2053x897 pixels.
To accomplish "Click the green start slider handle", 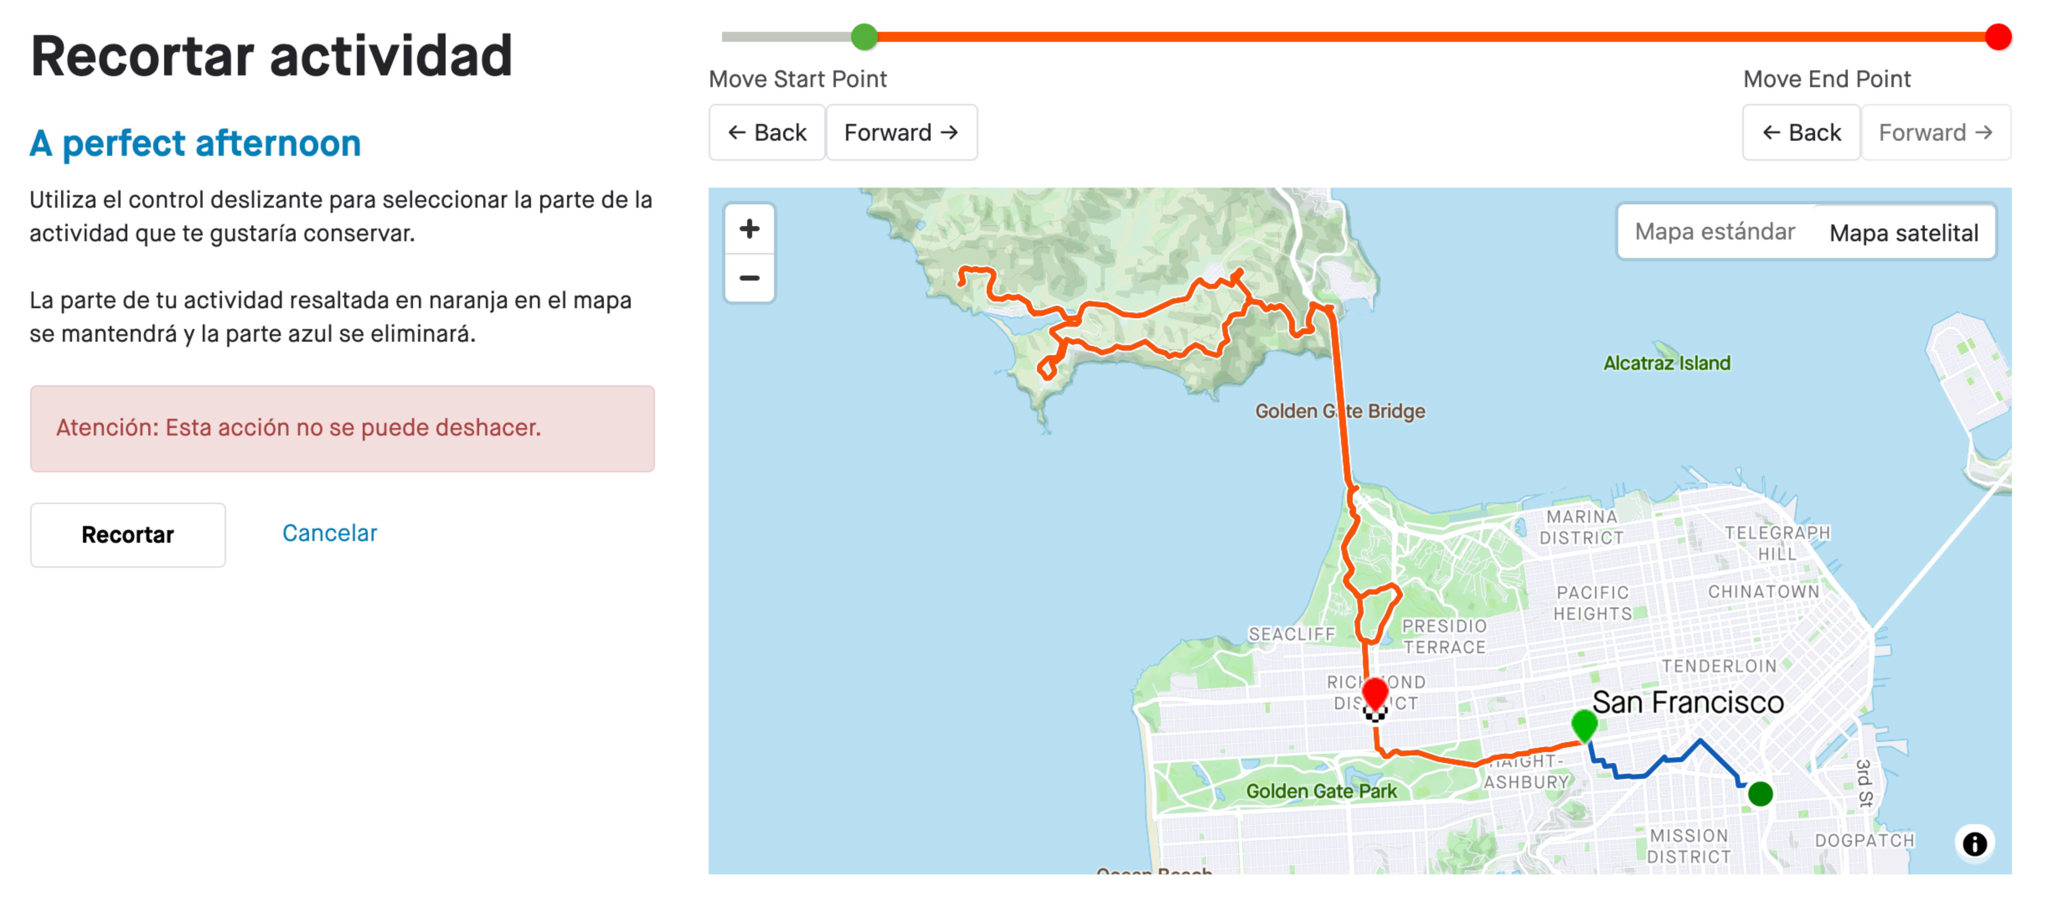I will [x=864, y=37].
